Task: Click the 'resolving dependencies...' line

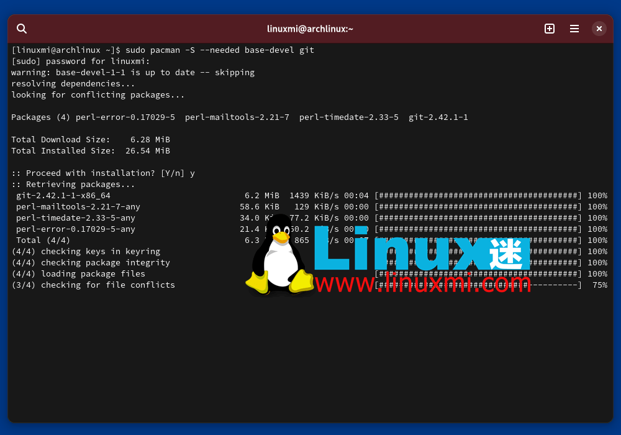Action: 73,84
